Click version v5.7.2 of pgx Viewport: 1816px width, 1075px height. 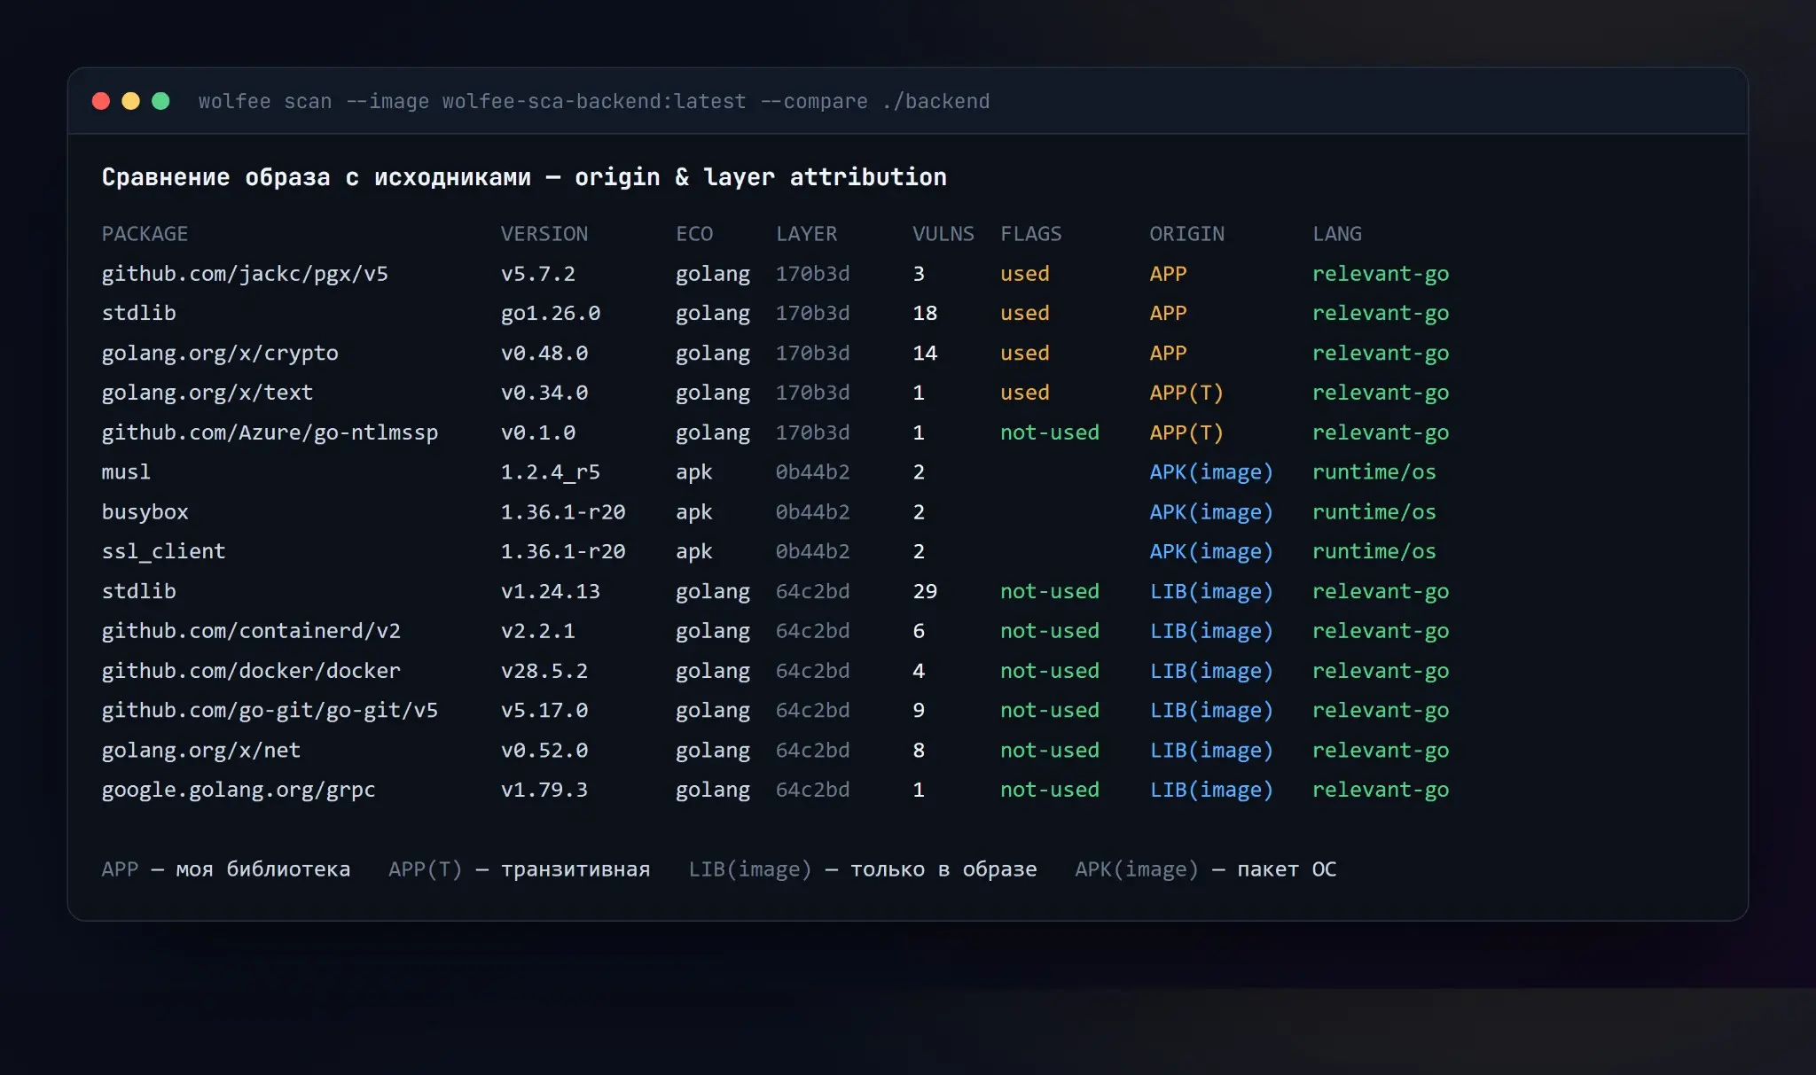(538, 274)
